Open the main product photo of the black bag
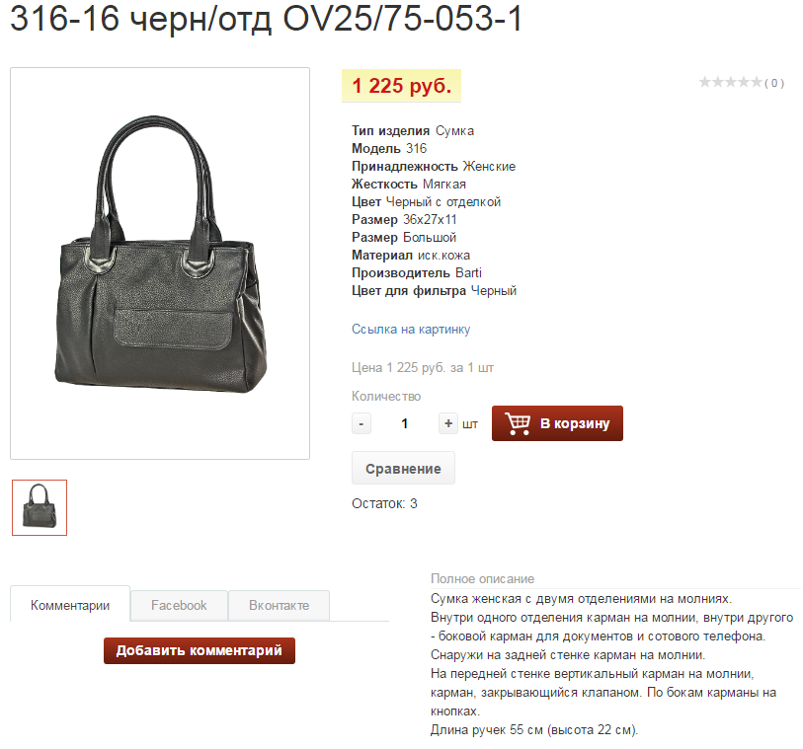The height and width of the screenshot is (749, 803). (x=160, y=263)
